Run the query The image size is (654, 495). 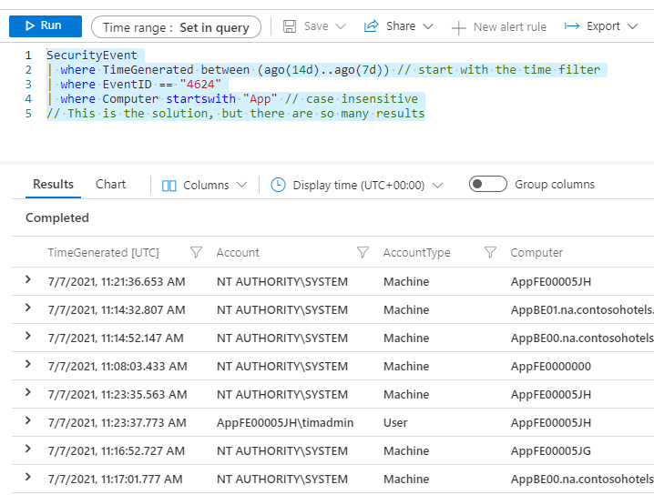[45, 26]
